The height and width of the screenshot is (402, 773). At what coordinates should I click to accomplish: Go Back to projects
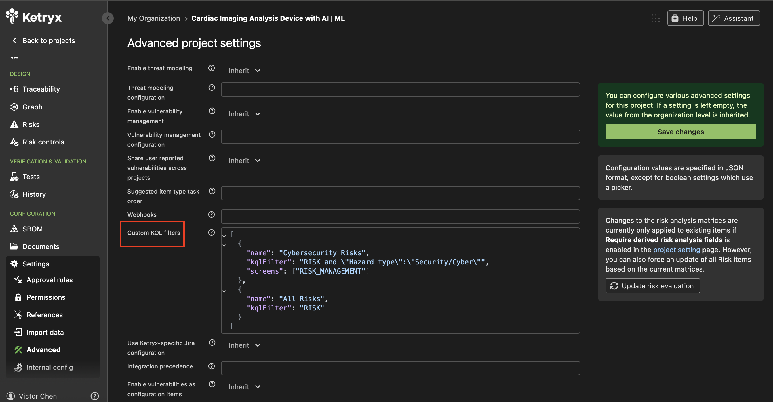43,40
